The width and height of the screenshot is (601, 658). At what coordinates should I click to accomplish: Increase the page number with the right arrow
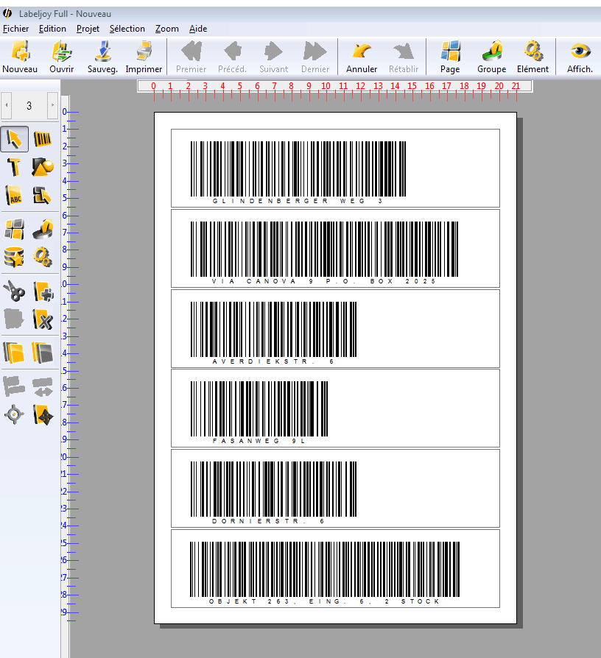pyautogui.click(x=52, y=105)
